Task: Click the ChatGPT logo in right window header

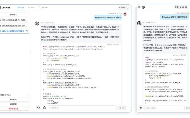Action: [x=143, y=7]
